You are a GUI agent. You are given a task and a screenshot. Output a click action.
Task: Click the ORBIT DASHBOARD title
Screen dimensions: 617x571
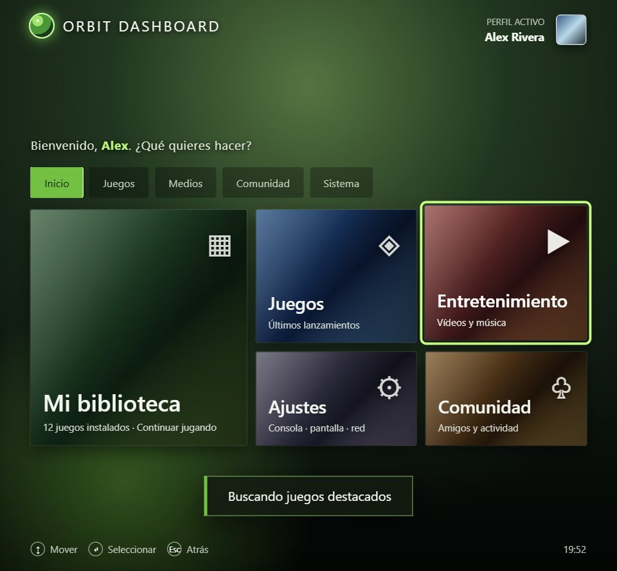point(141,26)
